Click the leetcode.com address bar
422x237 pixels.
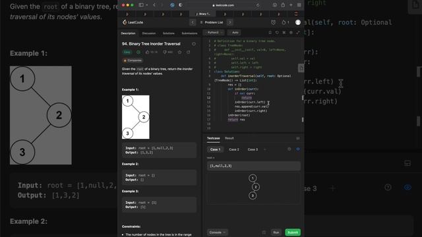pyautogui.click(x=224, y=5)
